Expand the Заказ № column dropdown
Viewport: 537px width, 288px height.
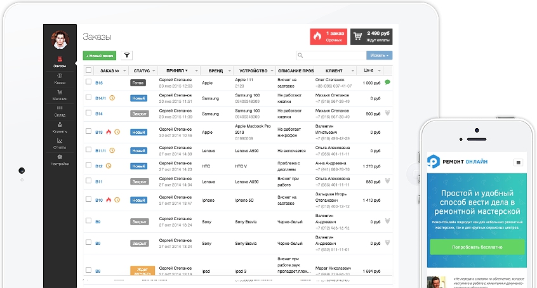[x=124, y=70]
